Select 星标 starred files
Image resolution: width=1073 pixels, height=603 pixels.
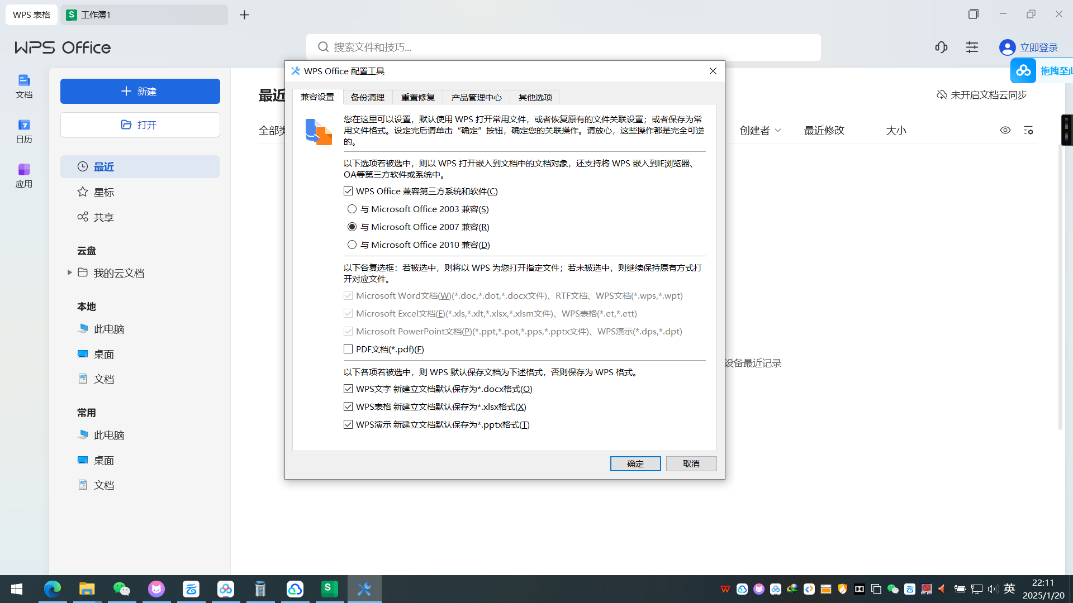pyautogui.click(x=140, y=192)
